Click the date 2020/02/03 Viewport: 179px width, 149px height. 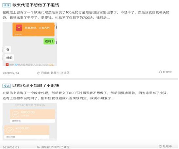click(11, 147)
